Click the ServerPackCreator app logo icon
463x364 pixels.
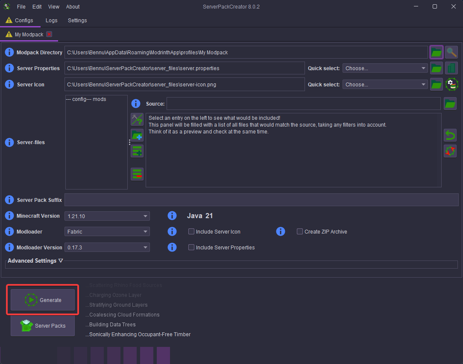(7, 6)
